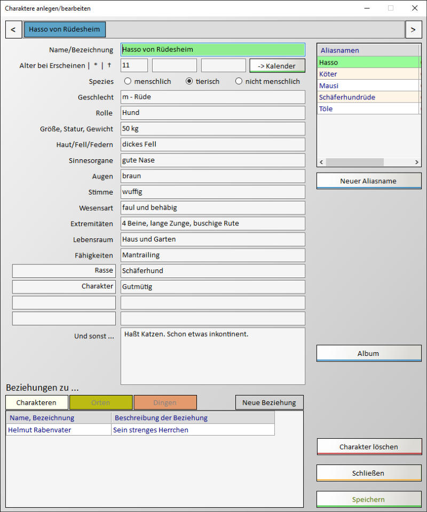Switch to the Dingen relations tab

tap(165, 402)
